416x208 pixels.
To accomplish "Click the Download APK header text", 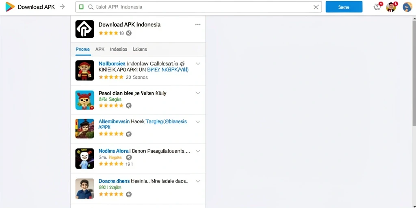I will (36, 7).
